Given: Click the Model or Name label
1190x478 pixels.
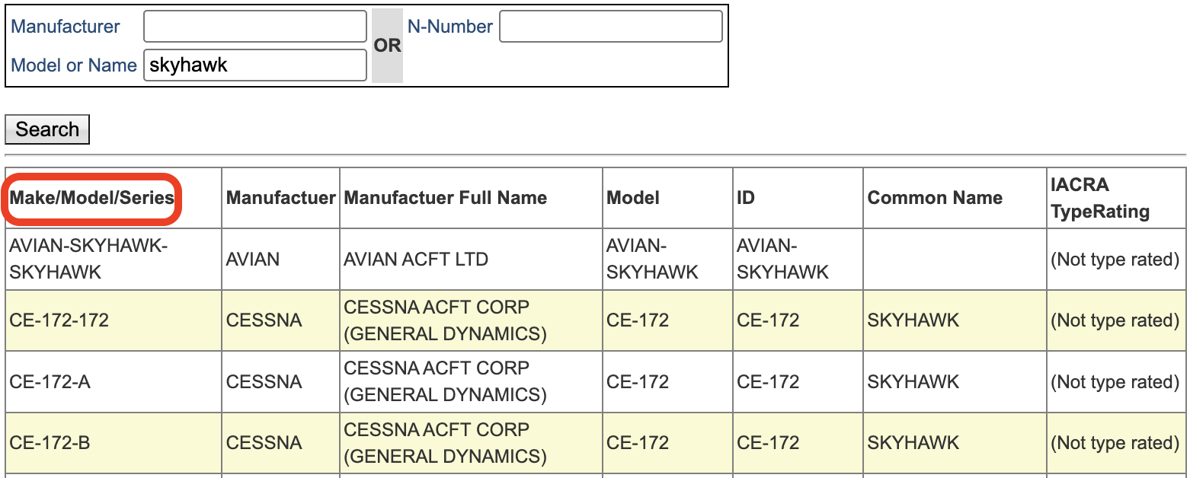Looking at the screenshot, I should (74, 65).
